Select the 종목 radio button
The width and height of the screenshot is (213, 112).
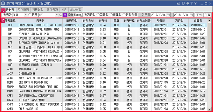click(x=30, y=15)
